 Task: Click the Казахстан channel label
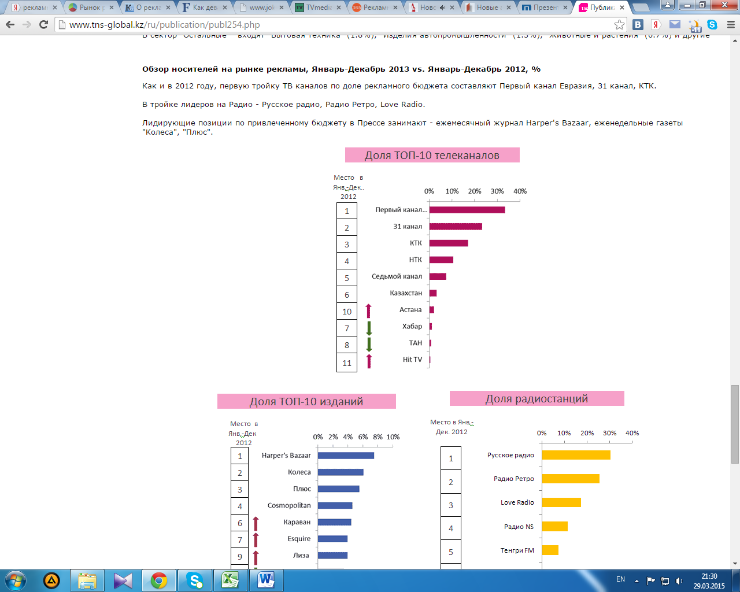click(x=406, y=293)
